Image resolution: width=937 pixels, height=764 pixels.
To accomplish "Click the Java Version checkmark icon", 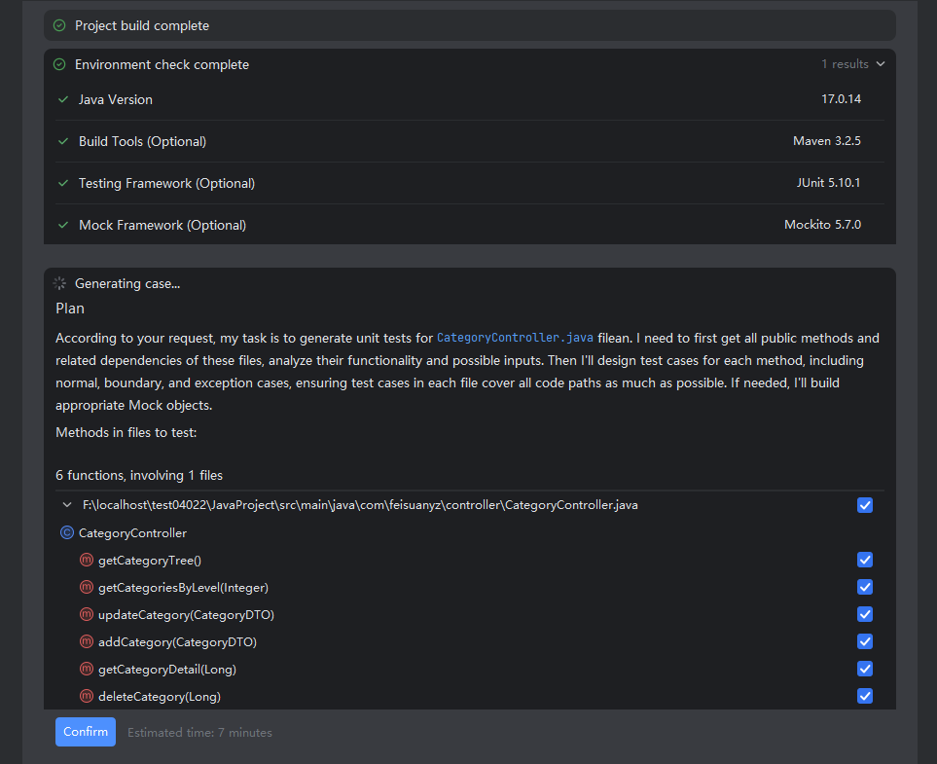I will point(63,99).
